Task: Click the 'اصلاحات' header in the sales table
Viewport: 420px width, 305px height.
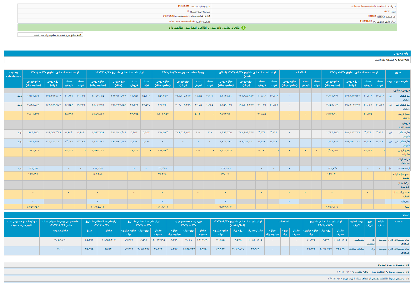Action: point(301,72)
